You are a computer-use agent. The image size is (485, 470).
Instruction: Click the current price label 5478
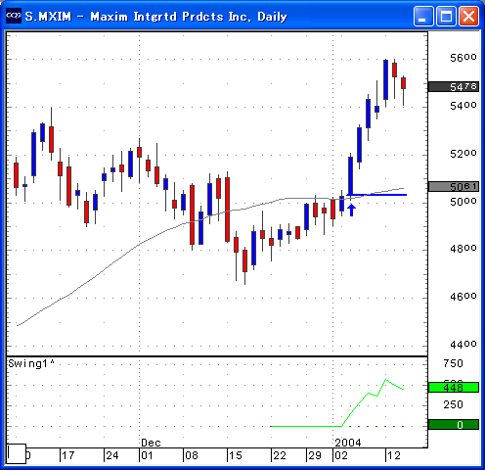(454, 87)
